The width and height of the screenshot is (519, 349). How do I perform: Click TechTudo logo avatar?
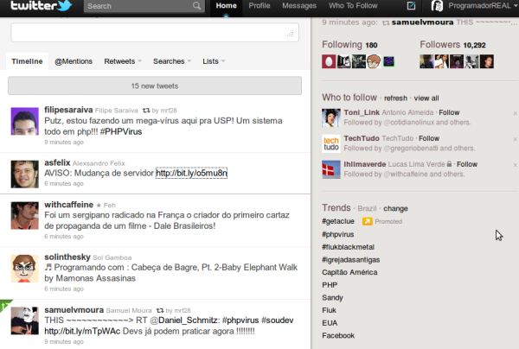coord(331,143)
